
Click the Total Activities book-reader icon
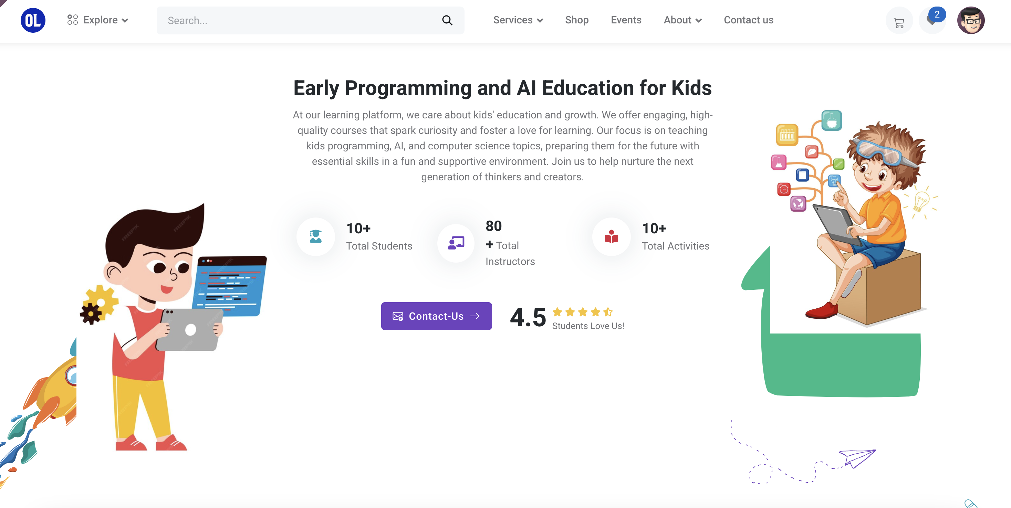coord(612,236)
